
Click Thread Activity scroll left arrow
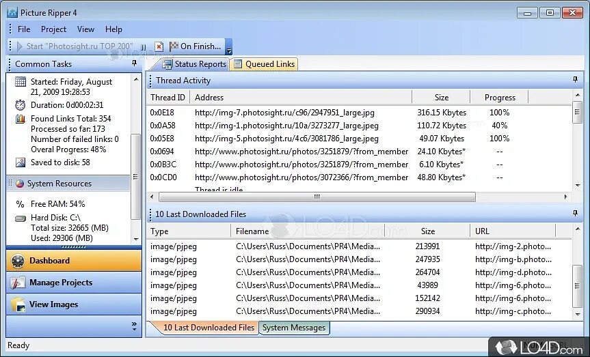[152, 197]
